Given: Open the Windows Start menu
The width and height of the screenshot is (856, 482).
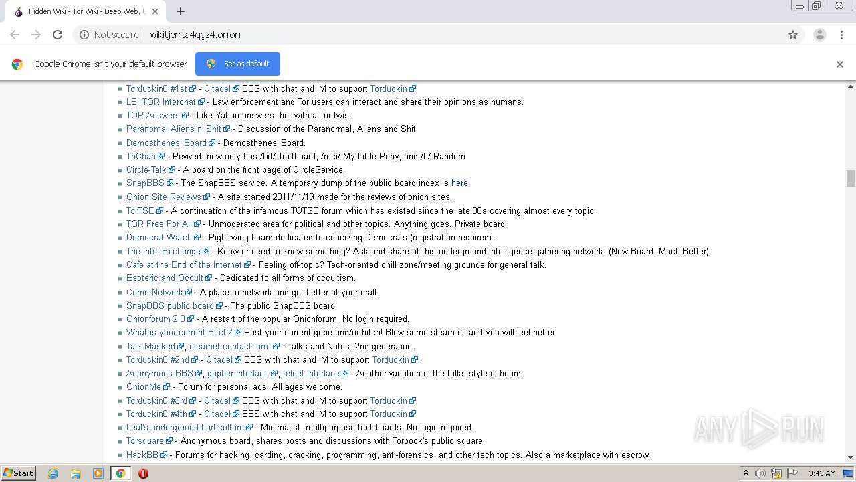Looking at the screenshot, I should 18,473.
